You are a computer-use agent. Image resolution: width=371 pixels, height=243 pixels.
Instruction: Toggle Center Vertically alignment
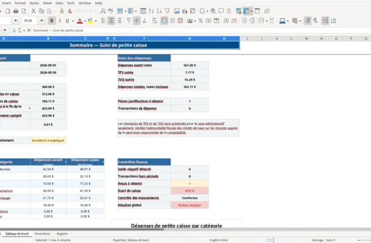coord(137,21)
